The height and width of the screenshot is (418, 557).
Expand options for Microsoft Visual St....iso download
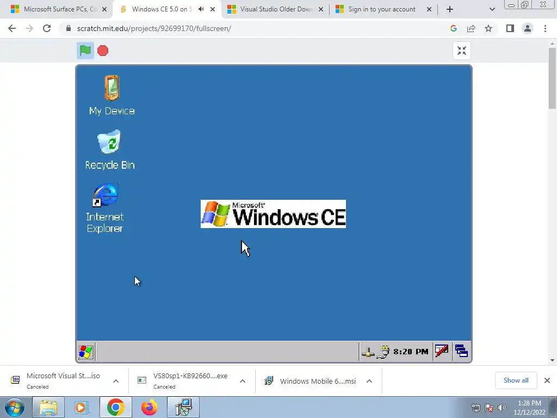[116, 381]
